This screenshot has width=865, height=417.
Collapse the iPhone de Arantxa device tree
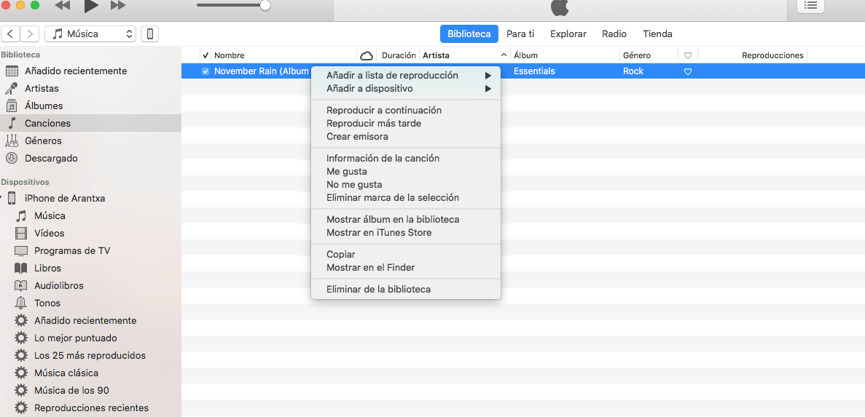(x=1, y=198)
